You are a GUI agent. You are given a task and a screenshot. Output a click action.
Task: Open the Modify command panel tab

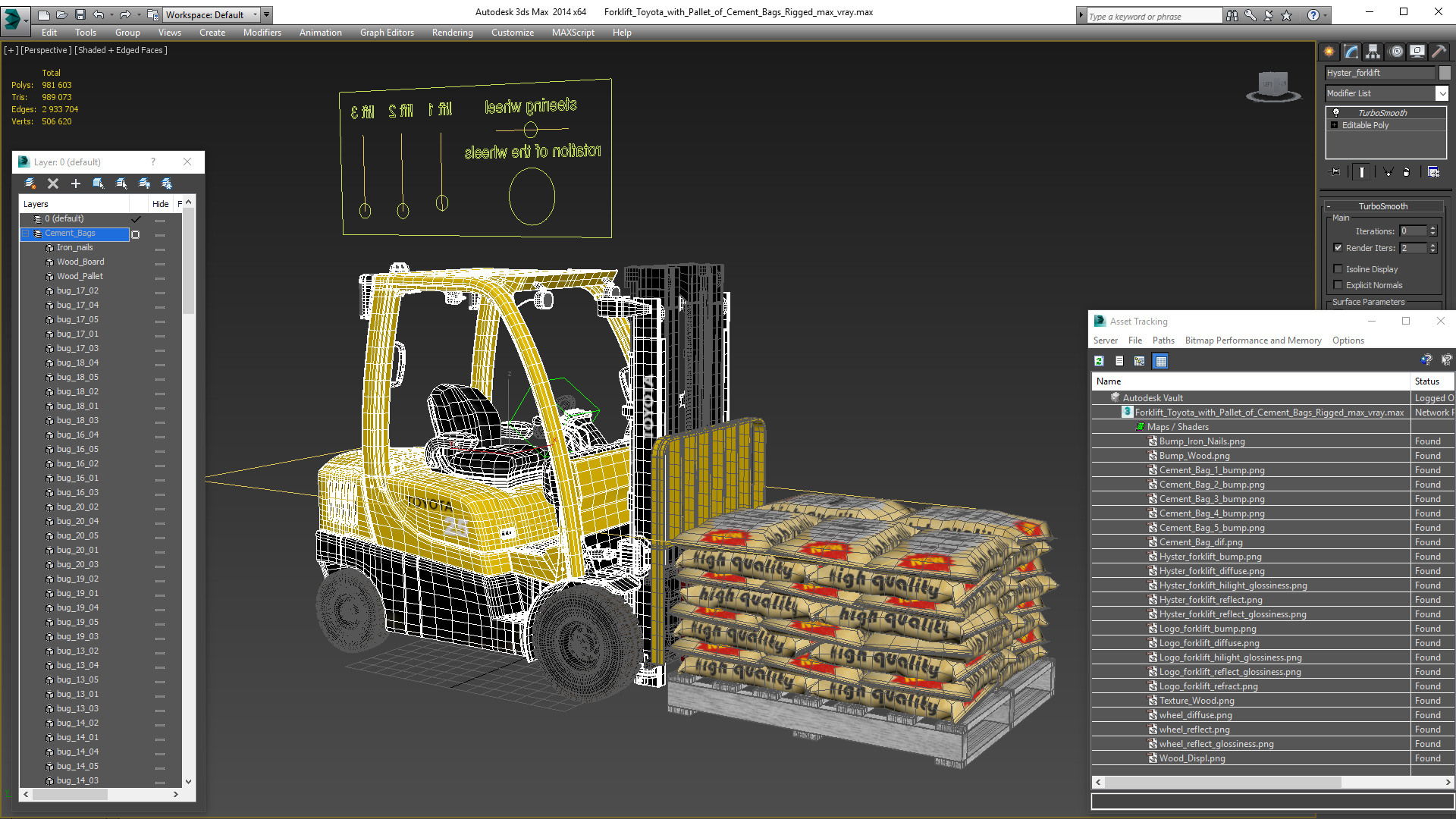pos(1351,52)
